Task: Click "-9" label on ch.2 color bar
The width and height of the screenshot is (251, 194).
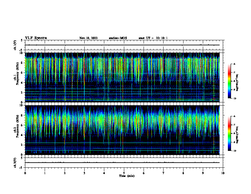Action: pyautogui.click(x=234, y=142)
